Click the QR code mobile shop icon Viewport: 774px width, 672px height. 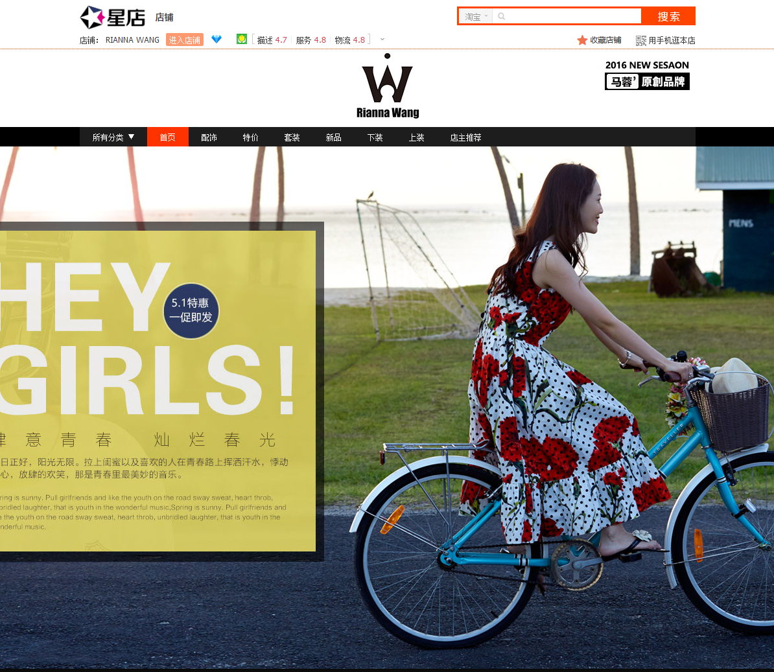(640, 40)
